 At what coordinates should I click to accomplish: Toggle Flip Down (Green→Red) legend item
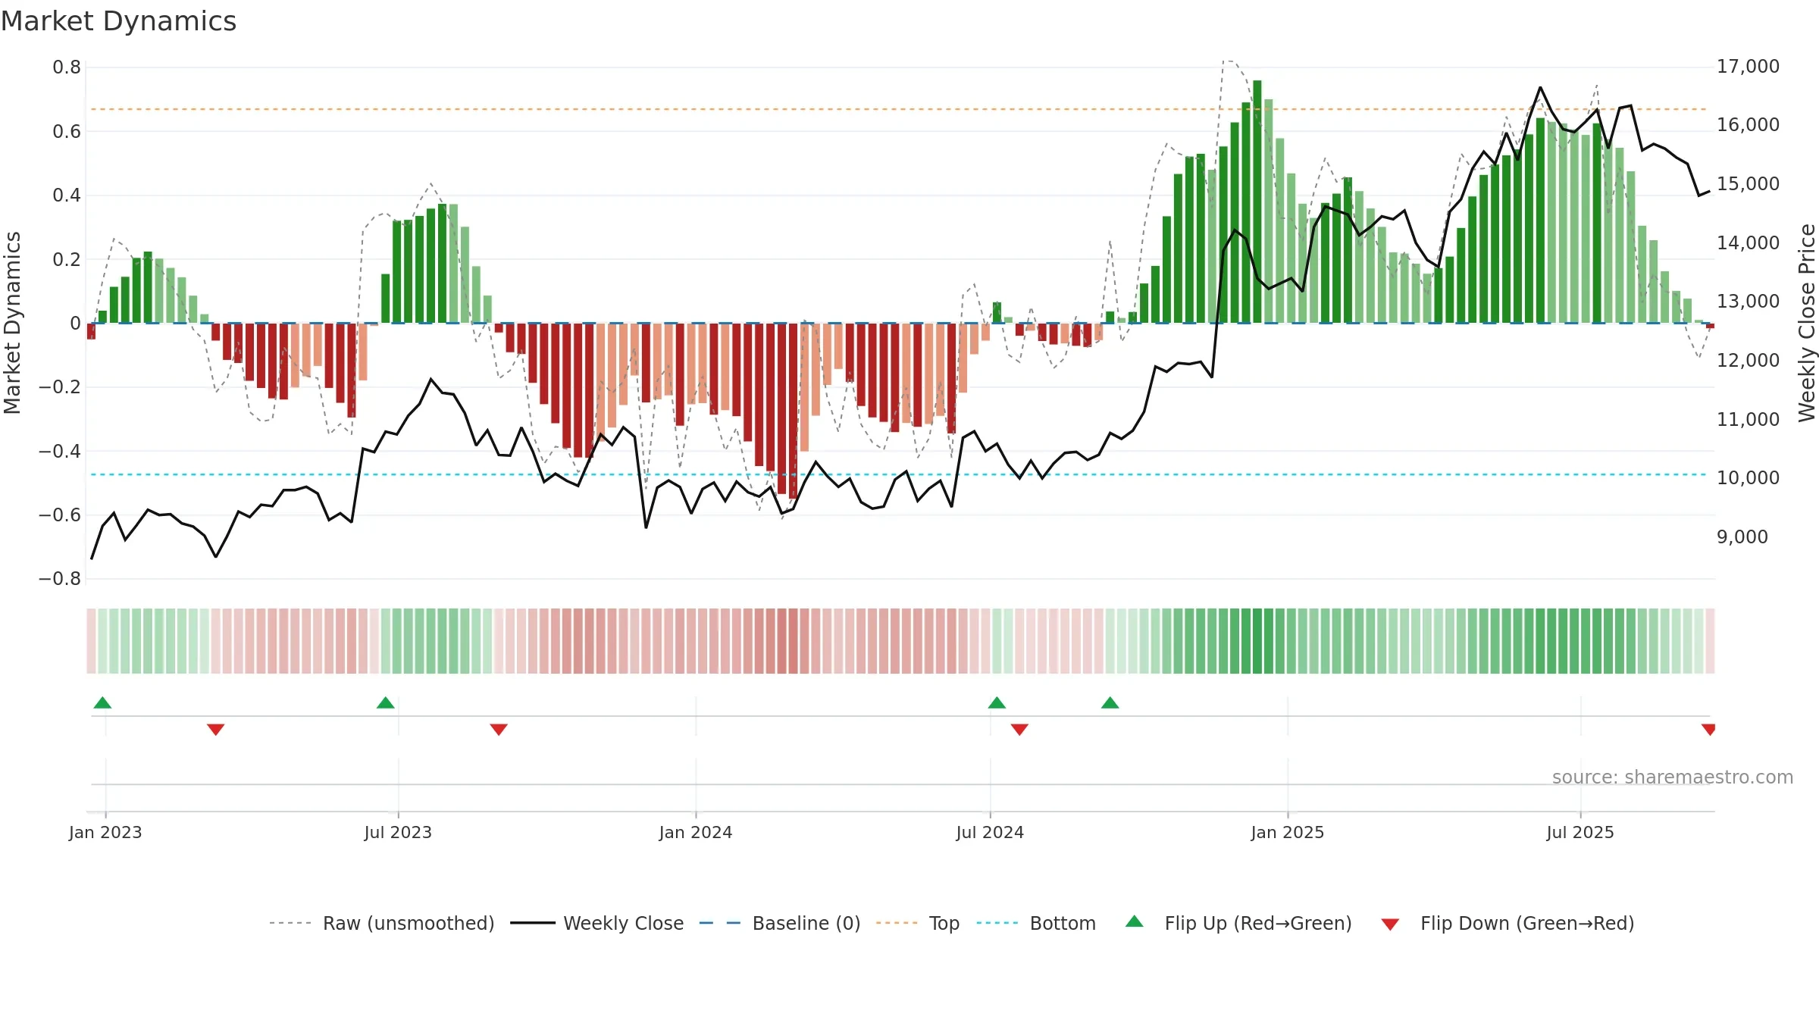point(1507,923)
